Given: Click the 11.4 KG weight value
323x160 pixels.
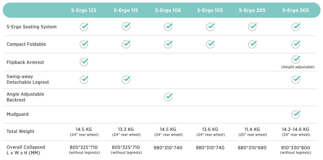Looking at the screenshot, I should pyautogui.click(x=252, y=129).
